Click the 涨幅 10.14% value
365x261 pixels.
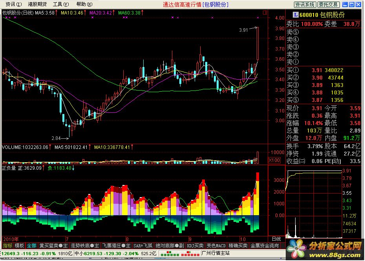(313, 123)
